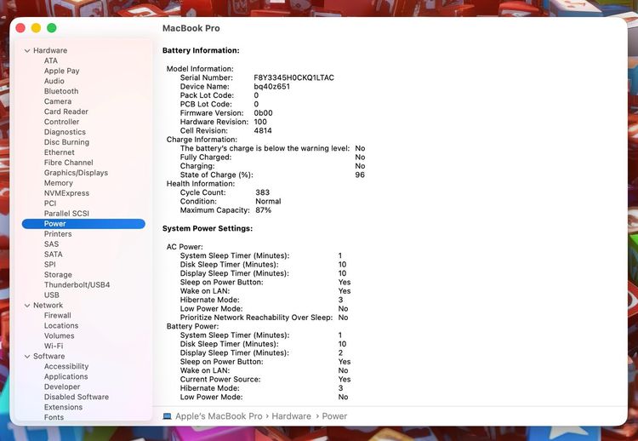Click the Software category label
638x441 pixels.
coord(49,357)
